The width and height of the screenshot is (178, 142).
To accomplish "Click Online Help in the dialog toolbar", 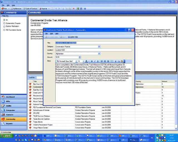I will 73,37.
